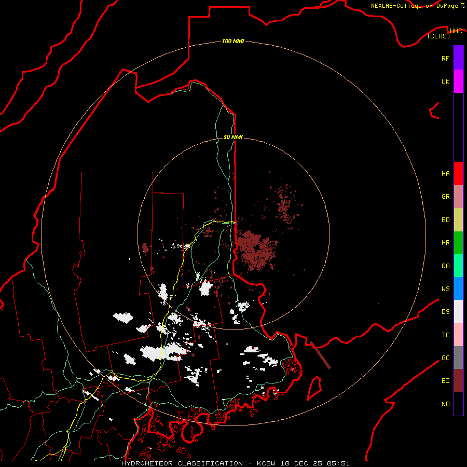Click the ND black legend swatch
Viewport: 467px width, 467px height.
458,404
